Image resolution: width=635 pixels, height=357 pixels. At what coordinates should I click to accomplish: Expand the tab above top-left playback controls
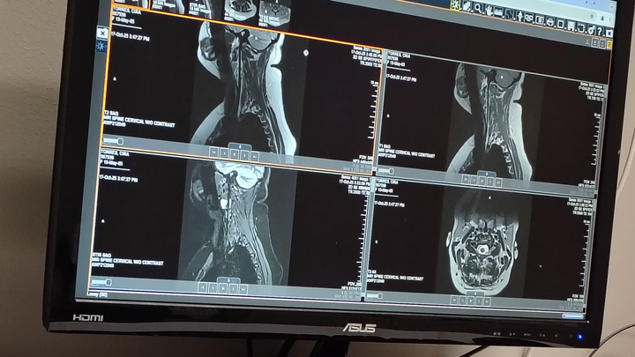(x=240, y=146)
